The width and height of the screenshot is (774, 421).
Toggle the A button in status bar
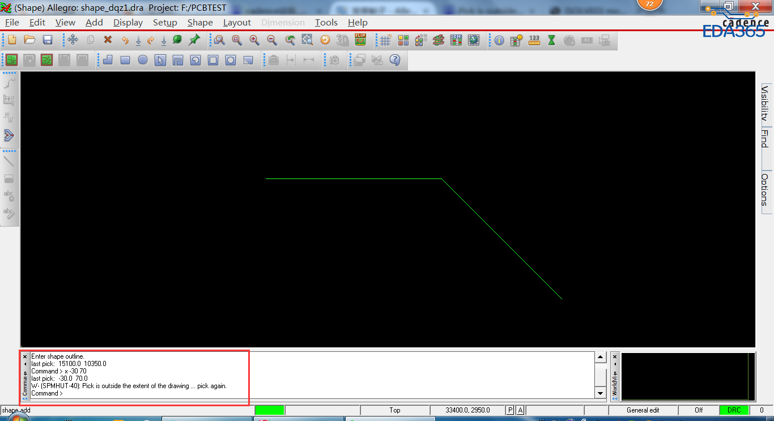520,410
